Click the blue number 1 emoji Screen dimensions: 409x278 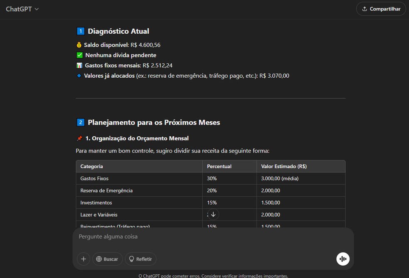[81, 31]
